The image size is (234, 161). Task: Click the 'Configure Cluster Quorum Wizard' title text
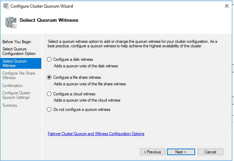click(x=42, y=6)
